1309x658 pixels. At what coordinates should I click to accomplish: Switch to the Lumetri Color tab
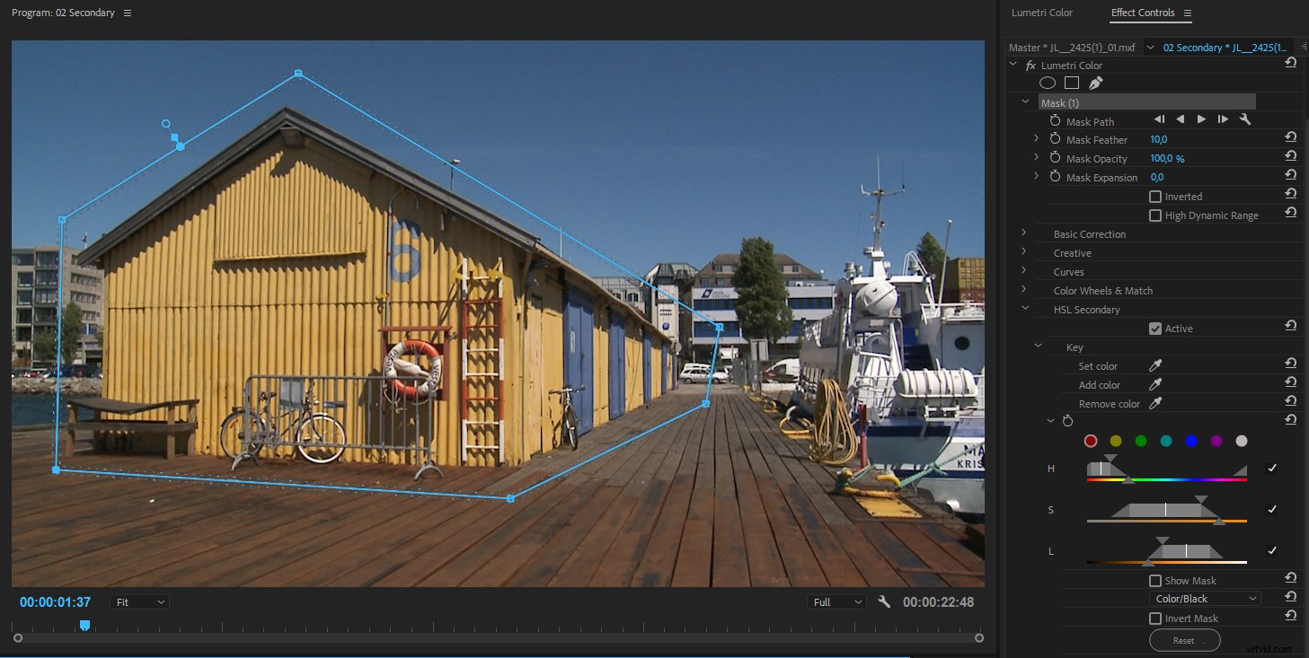tap(1042, 13)
